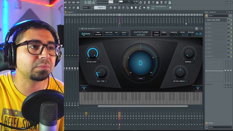
Task: Click the link chain icon in the second toolbar row
Action: pos(74,8)
